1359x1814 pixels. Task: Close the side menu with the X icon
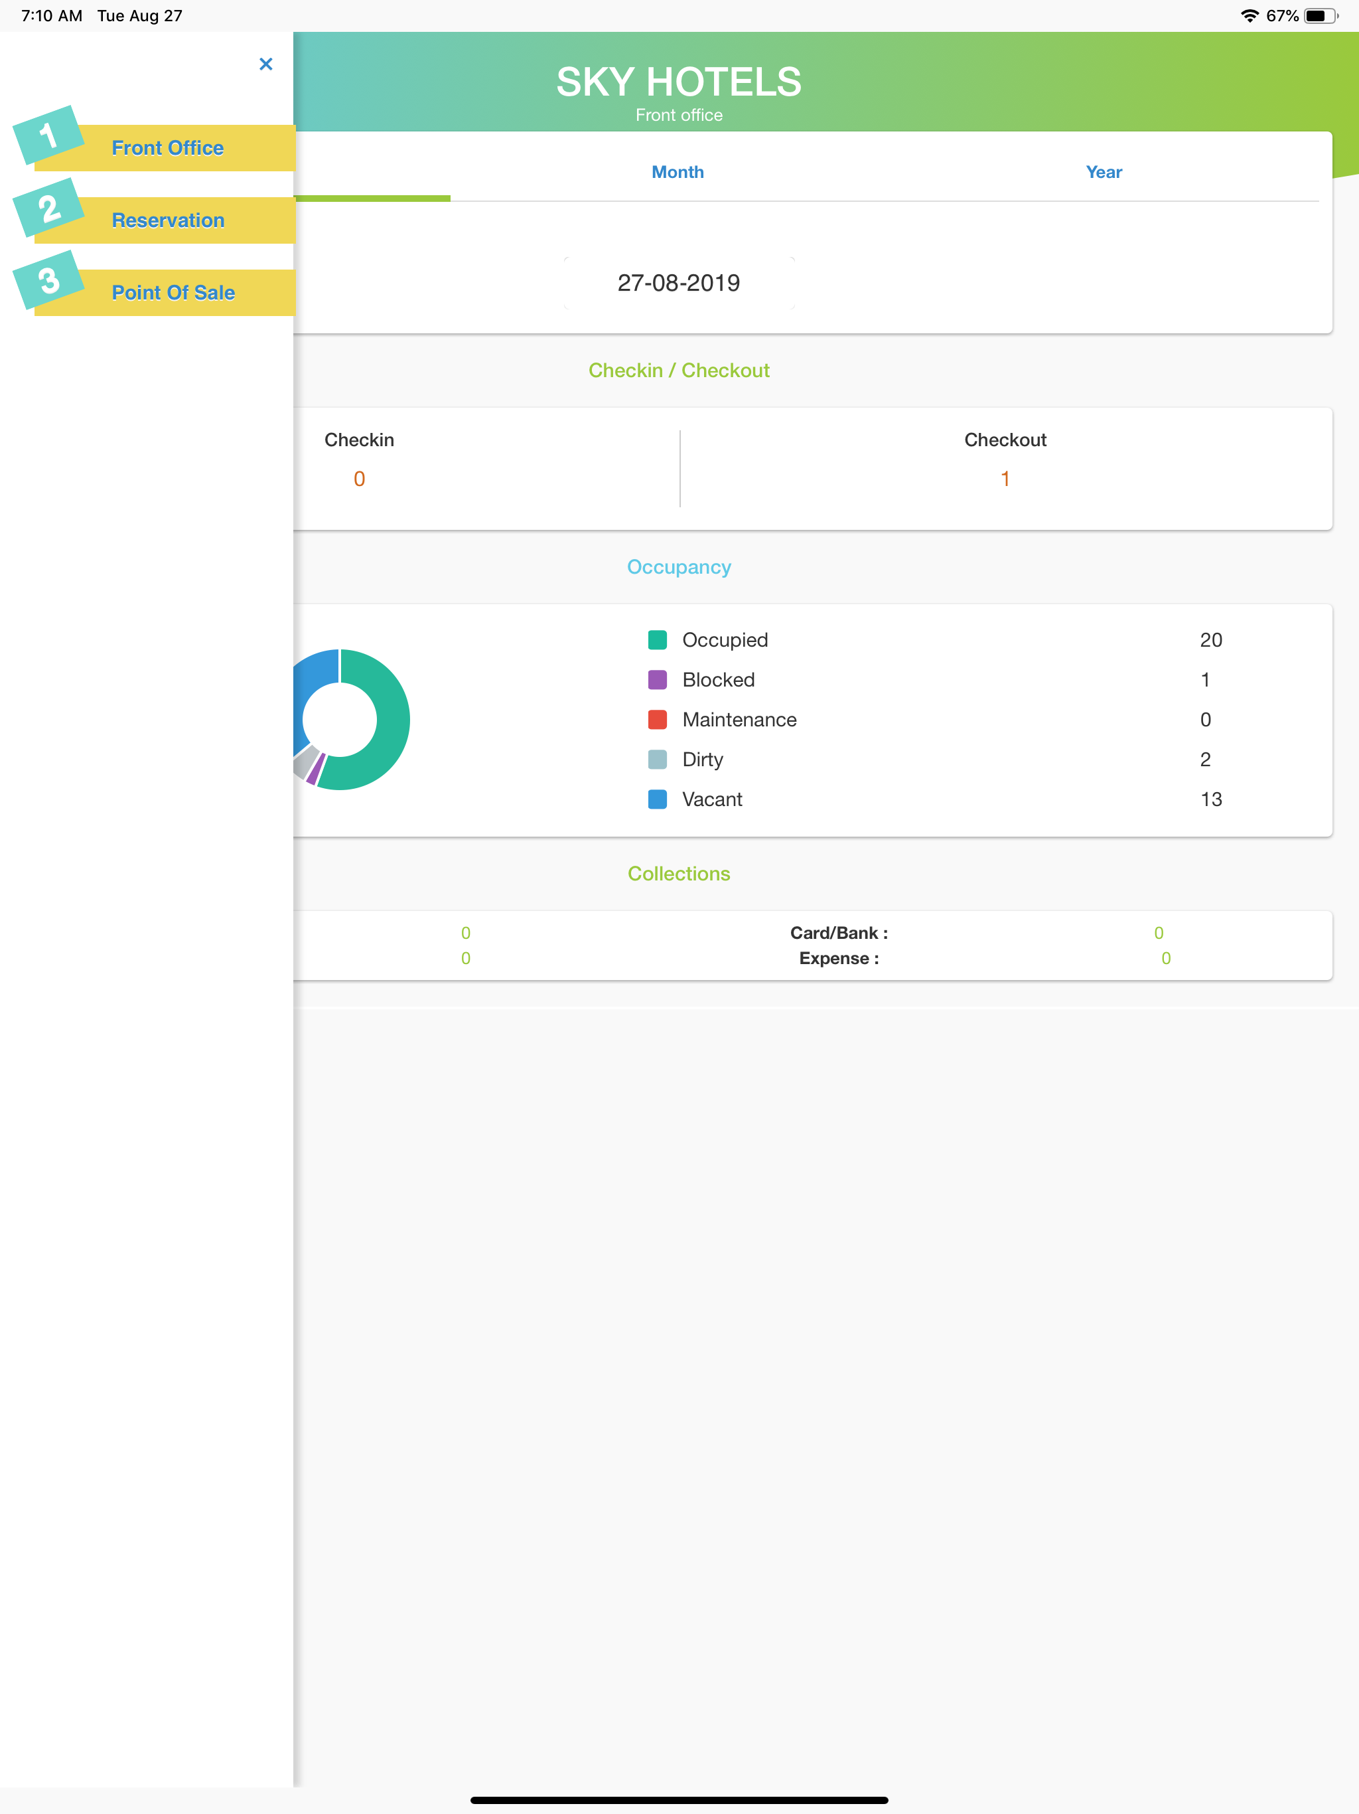point(265,64)
